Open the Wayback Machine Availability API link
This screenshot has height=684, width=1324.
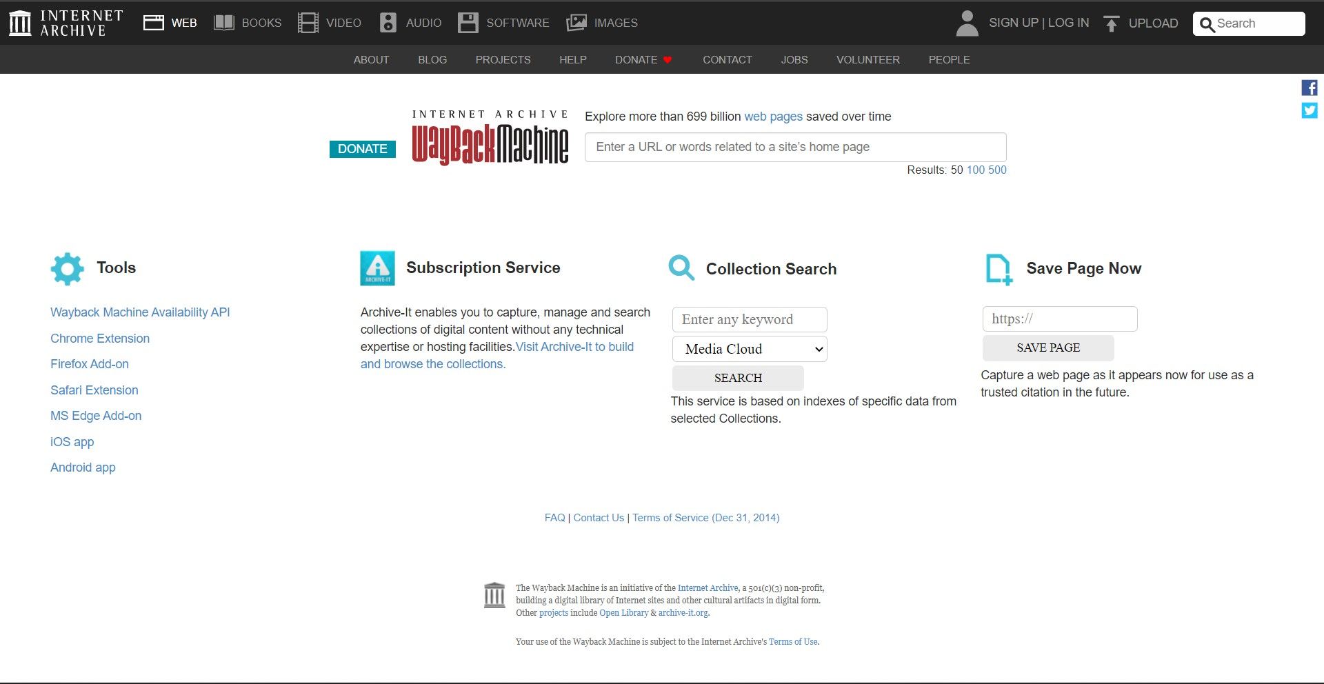tap(140, 312)
